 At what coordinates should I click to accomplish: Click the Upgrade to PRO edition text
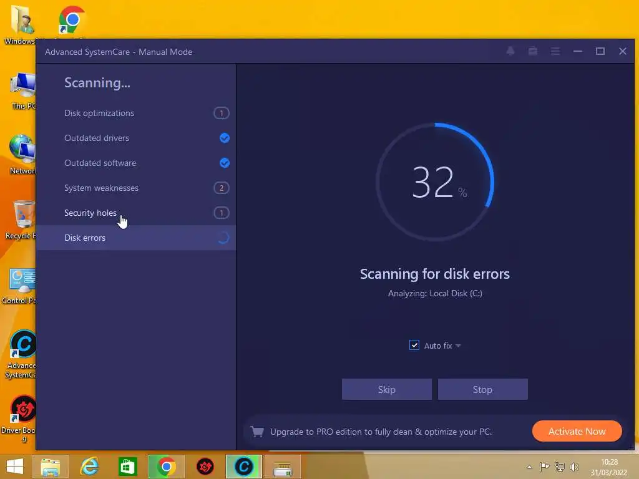[x=381, y=432]
